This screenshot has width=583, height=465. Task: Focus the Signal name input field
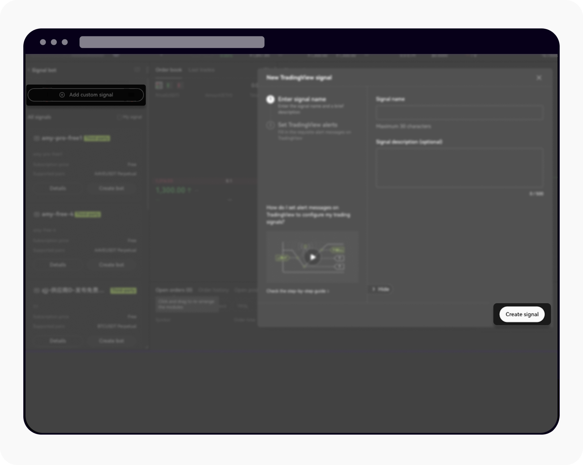[x=459, y=113]
